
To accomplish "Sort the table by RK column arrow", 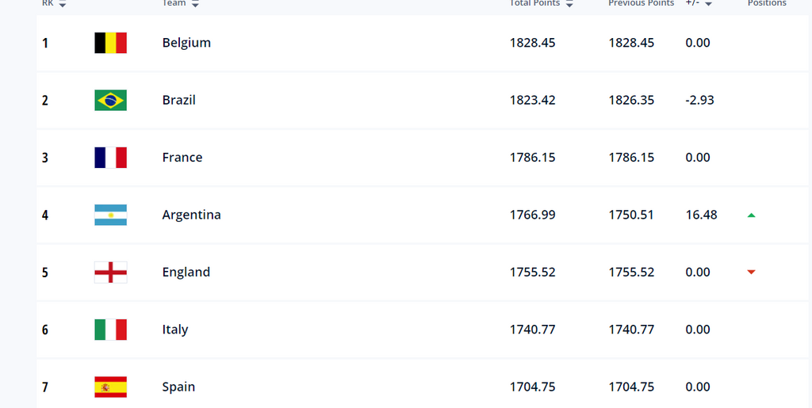I will [x=63, y=4].
